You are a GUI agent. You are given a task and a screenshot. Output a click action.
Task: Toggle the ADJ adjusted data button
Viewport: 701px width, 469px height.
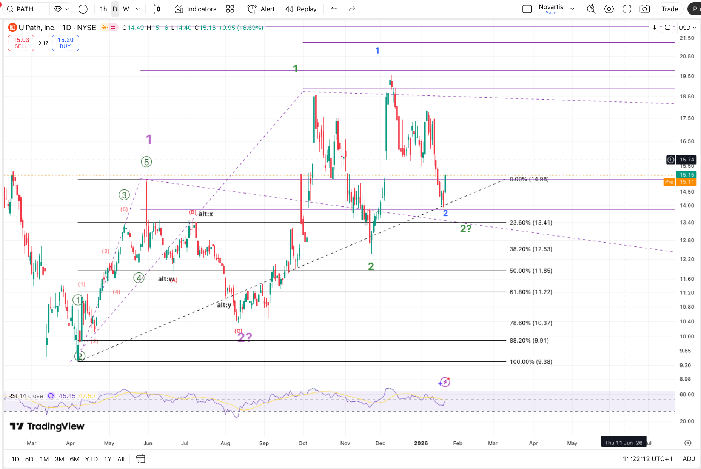(x=689, y=459)
